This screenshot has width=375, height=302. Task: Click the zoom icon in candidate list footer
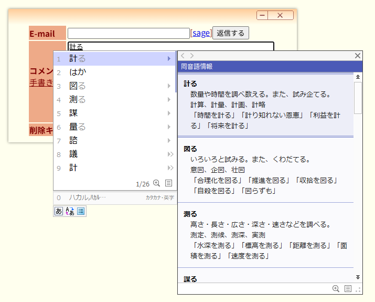pos(156,183)
